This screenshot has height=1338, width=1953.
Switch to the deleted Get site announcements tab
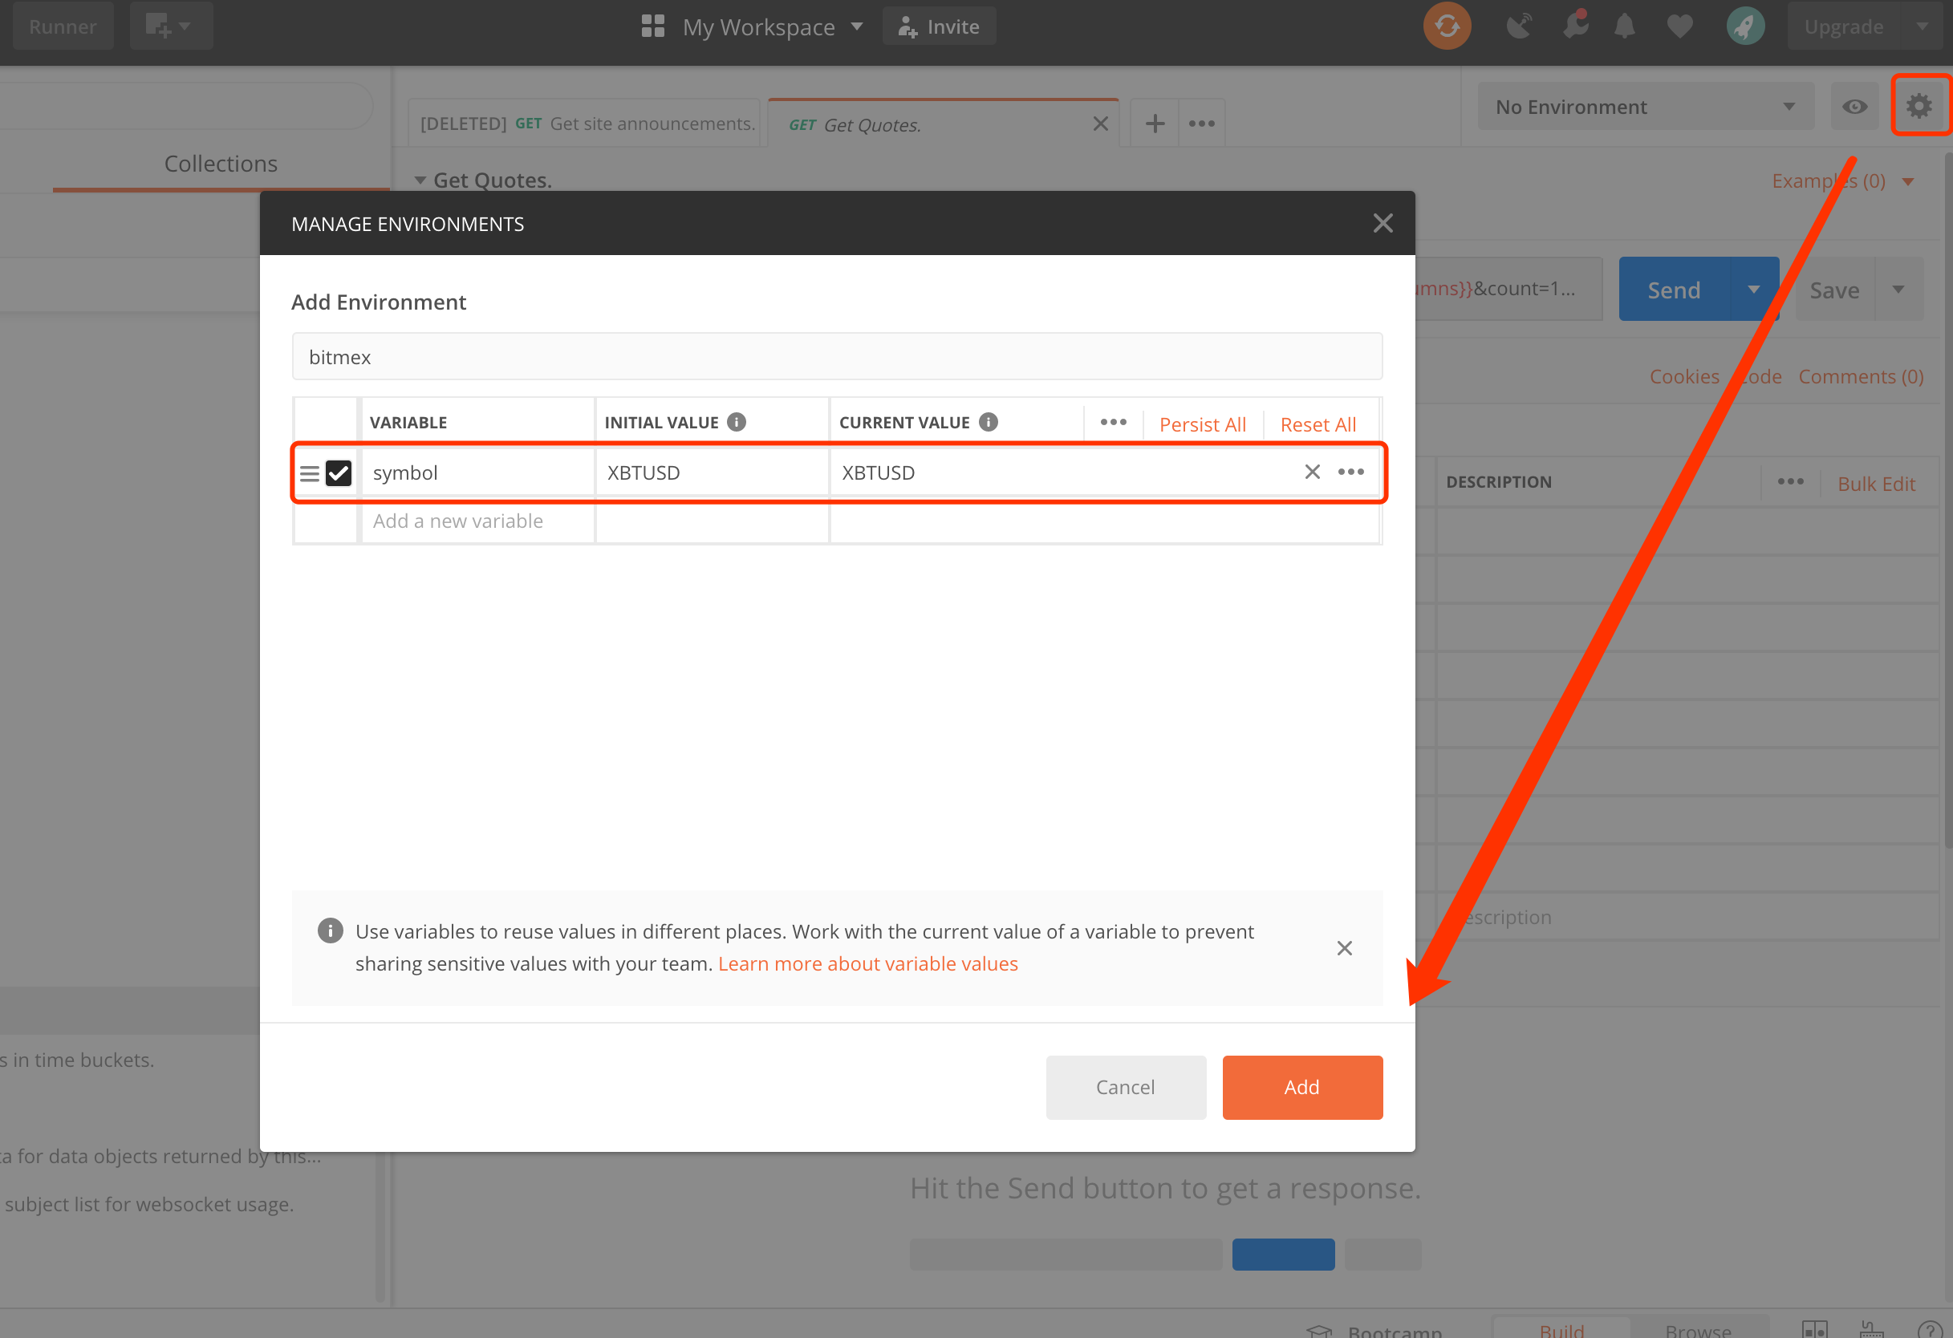click(585, 124)
